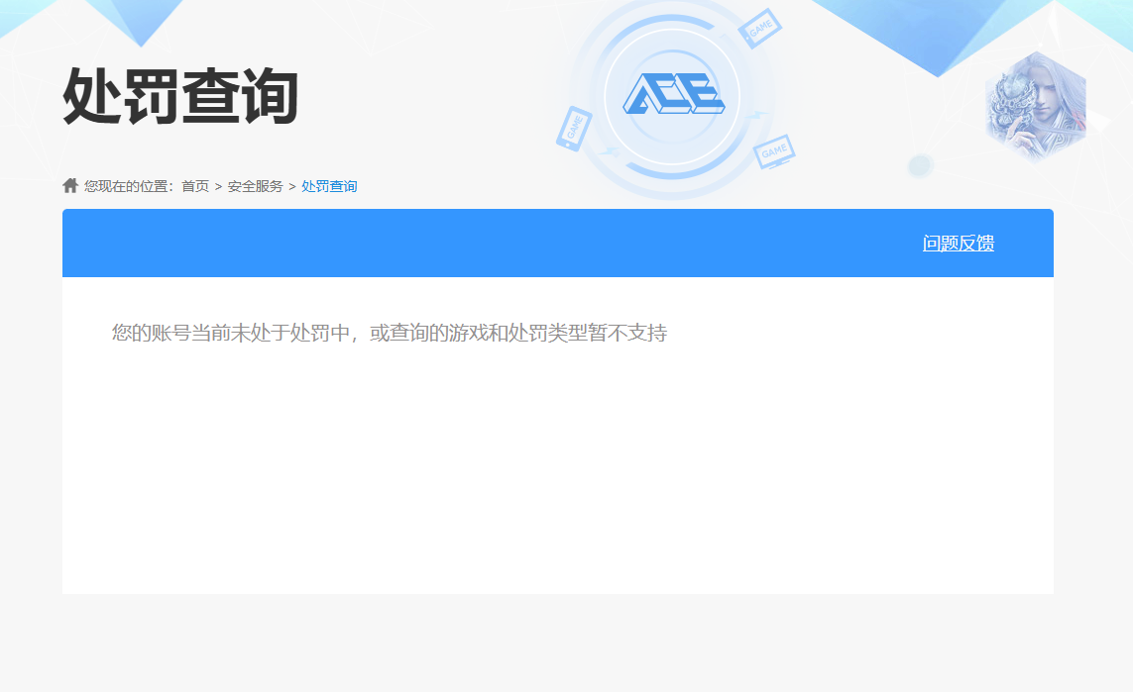Click the 您现在的位置 breadcrumb label
1133x692 pixels.
coord(128,186)
